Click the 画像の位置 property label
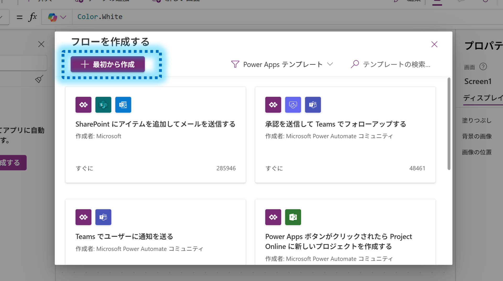The width and height of the screenshot is (503, 281). tap(477, 152)
